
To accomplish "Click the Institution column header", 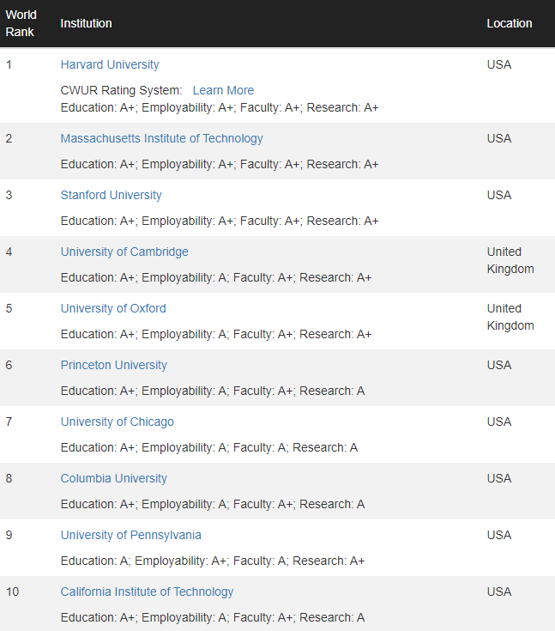I will pyautogui.click(x=86, y=23).
